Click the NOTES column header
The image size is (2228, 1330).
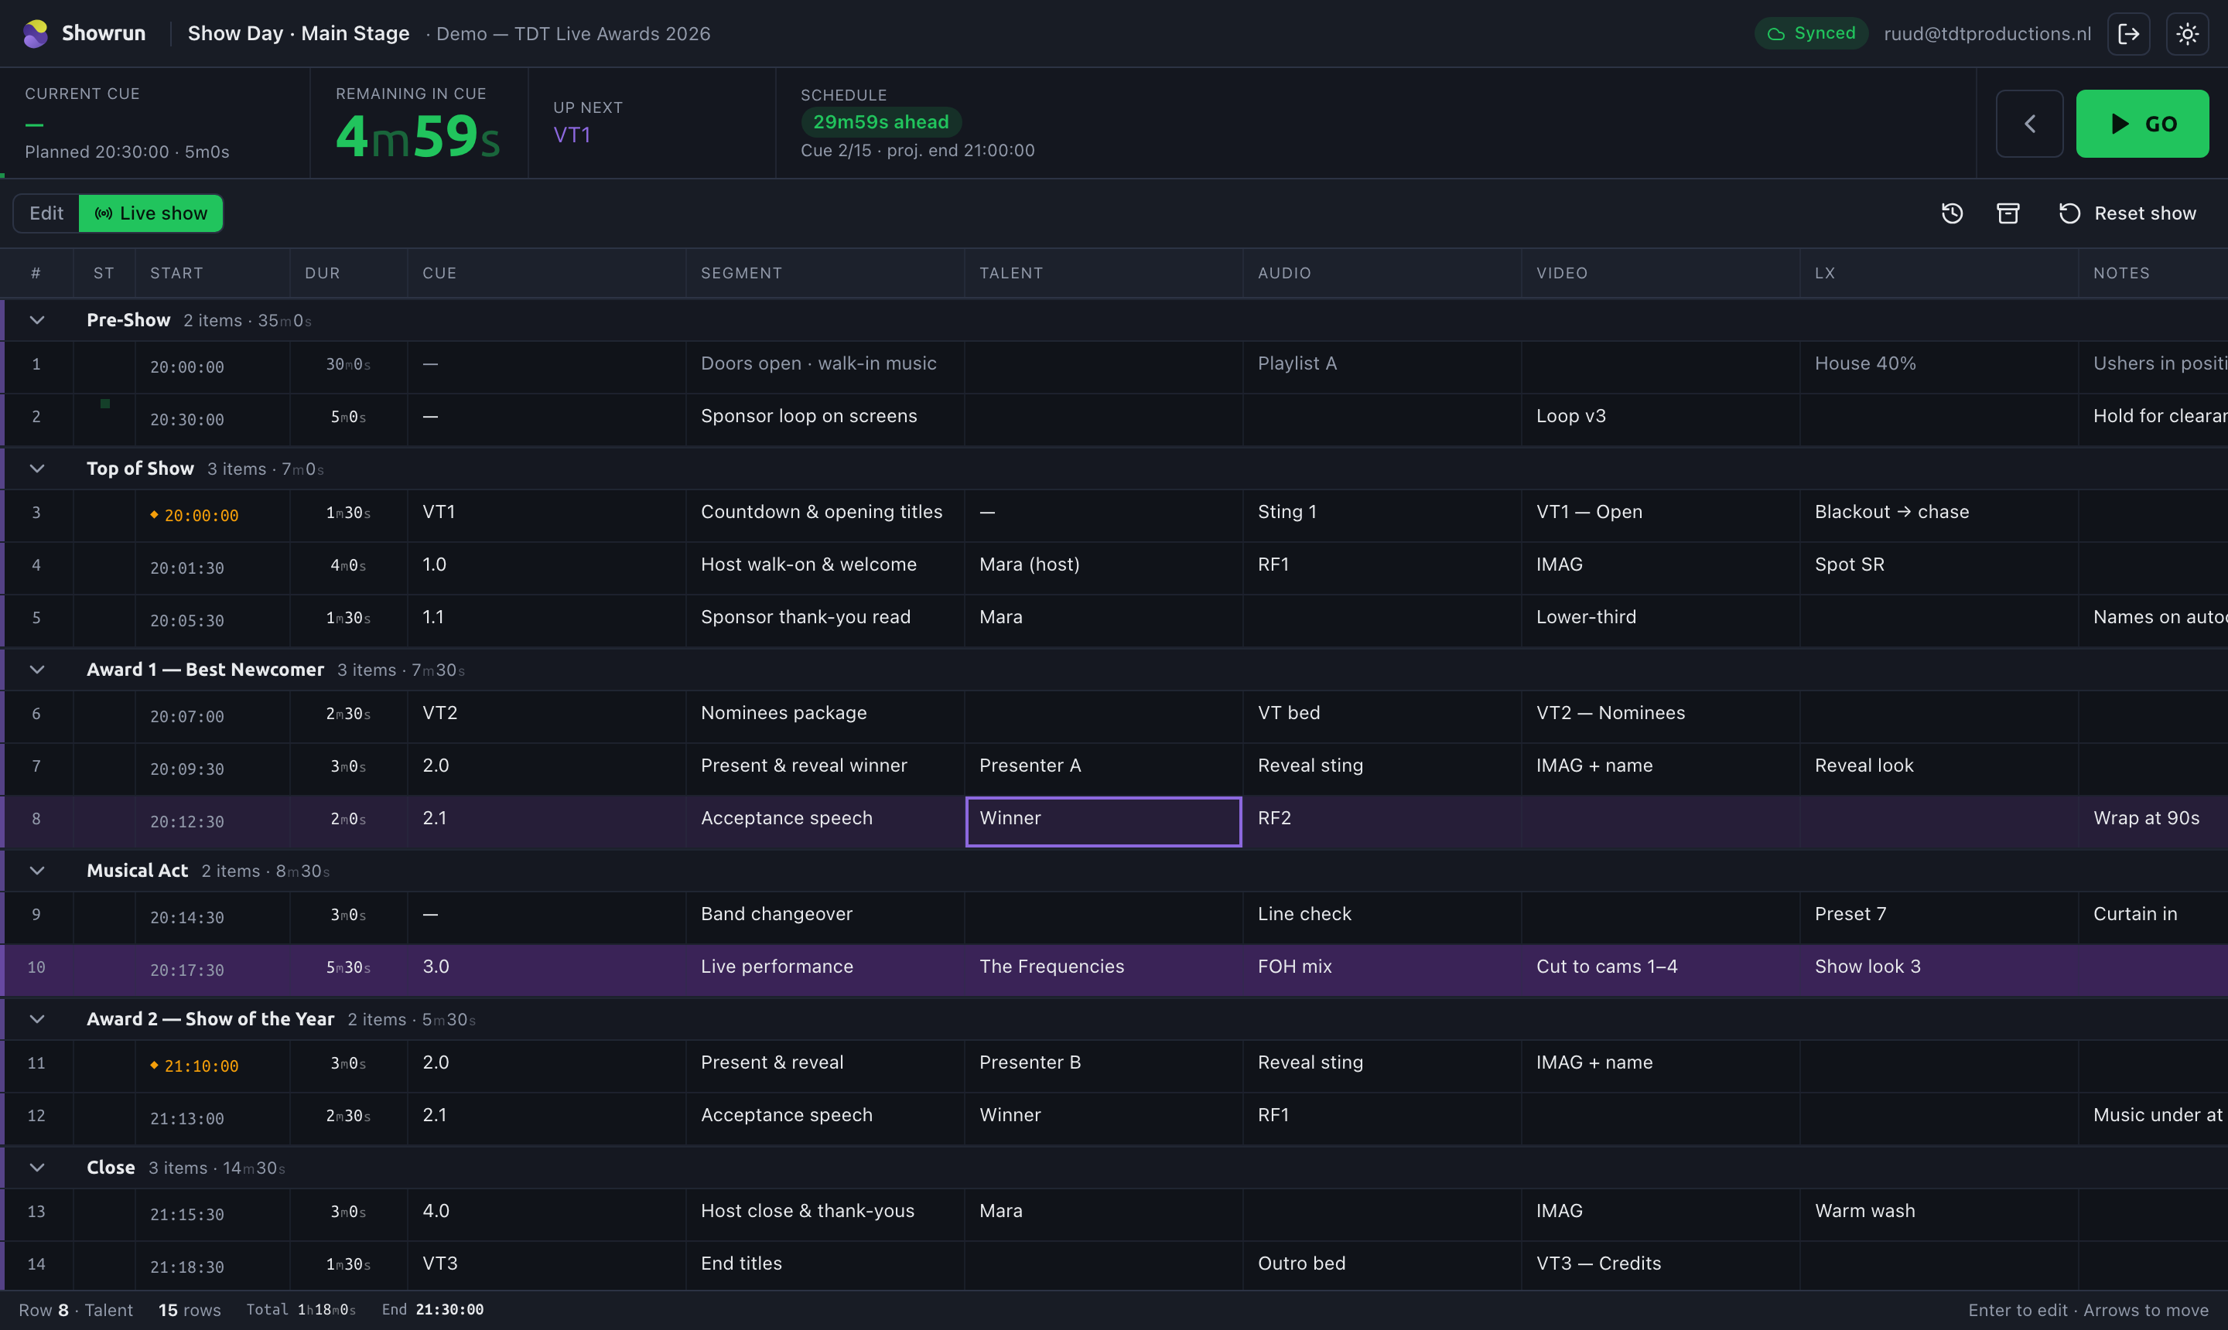pyautogui.click(x=2153, y=274)
